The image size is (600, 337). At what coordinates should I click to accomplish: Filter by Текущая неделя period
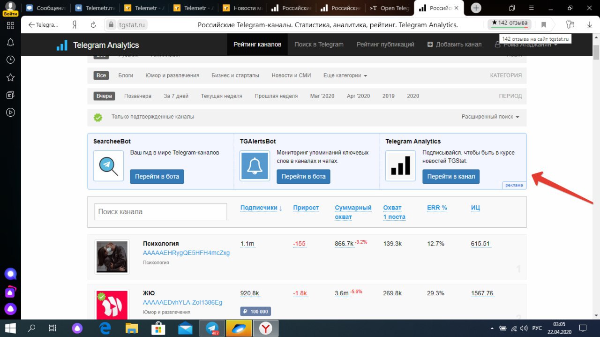click(222, 96)
